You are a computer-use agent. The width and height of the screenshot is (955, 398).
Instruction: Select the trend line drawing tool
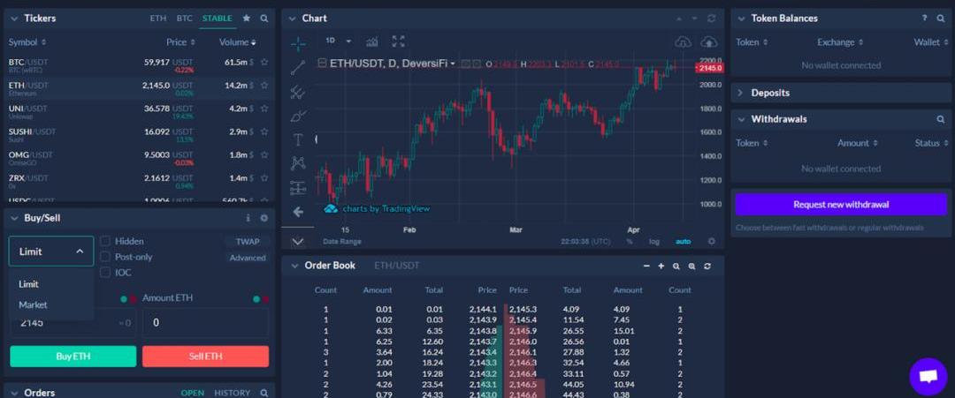tap(298, 67)
